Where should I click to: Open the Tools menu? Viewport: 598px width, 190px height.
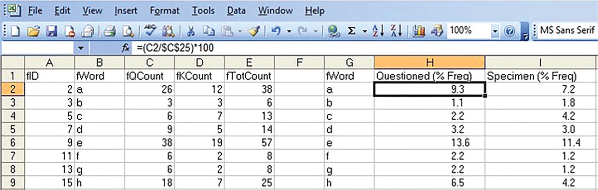click(x=203, y=10)
